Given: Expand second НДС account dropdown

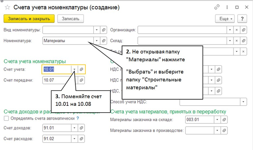Looking at the screenshot, I should (x=212, y=80).
